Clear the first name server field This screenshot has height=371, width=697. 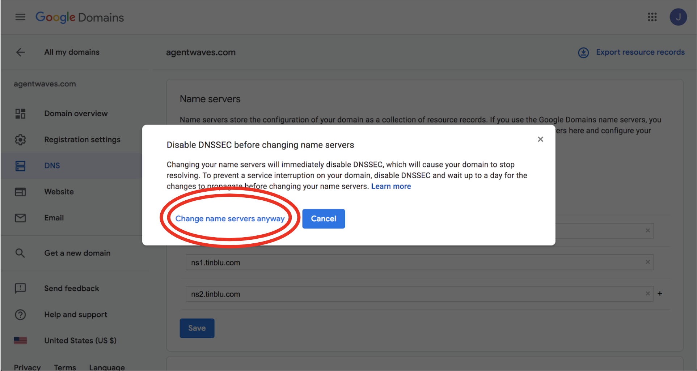pos(648,231)
